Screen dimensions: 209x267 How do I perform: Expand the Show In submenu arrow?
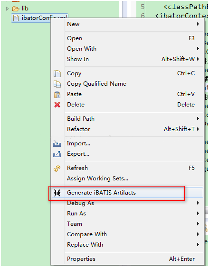[x=198, y=59]
